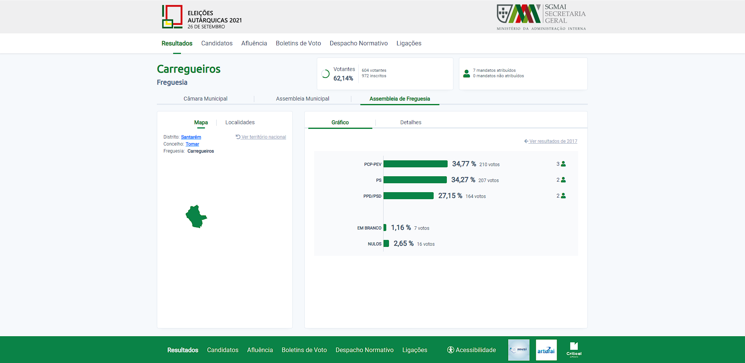This screenshot has height=363, width=745.
Task: Click the Critical Software logo
Action: [x=574, y=349]
